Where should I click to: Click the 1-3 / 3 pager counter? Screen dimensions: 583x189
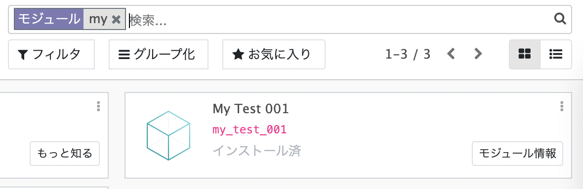[408, 55]
